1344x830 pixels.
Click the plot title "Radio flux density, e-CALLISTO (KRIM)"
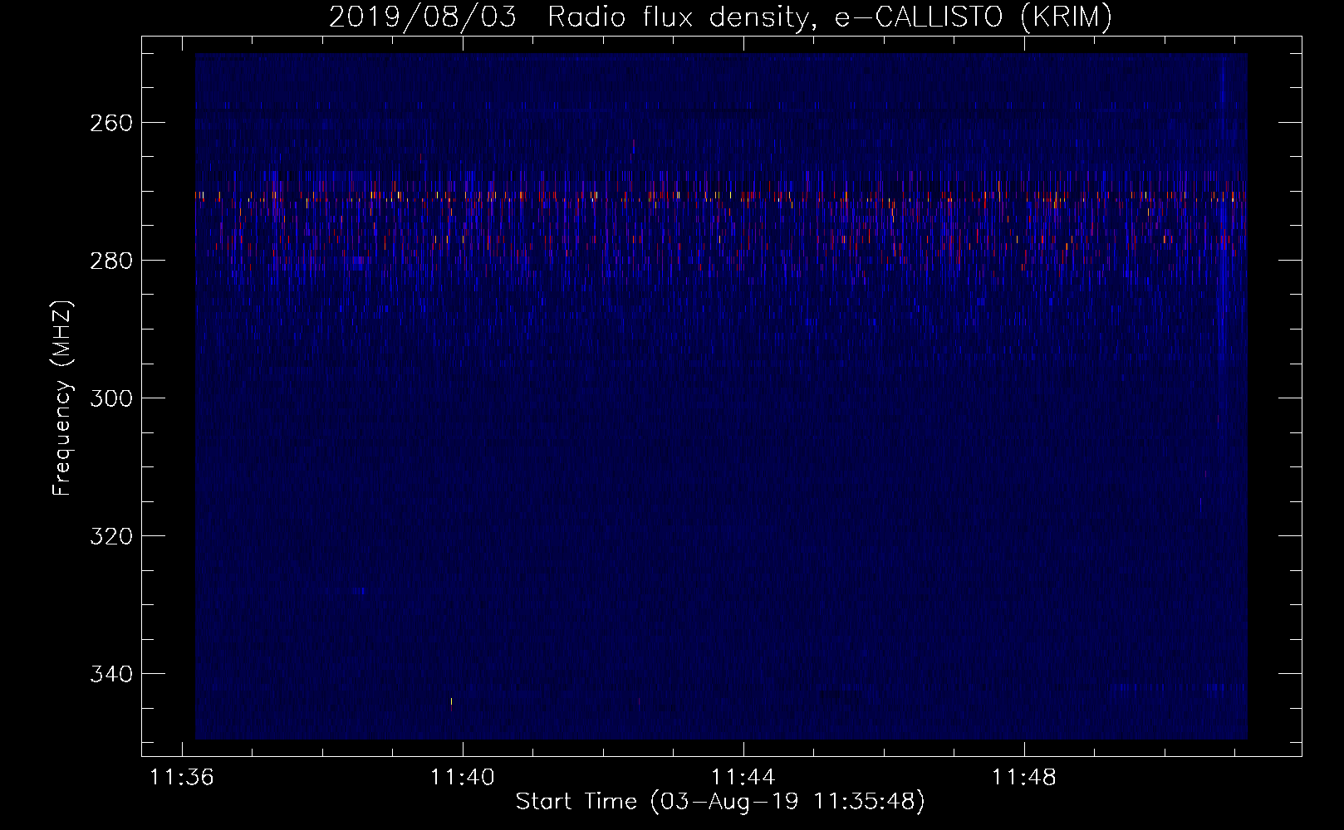[829, 17]
